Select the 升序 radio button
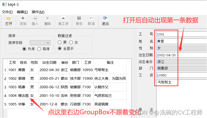Viewport: 207px width, 118px height. click(x=24, y=49)
